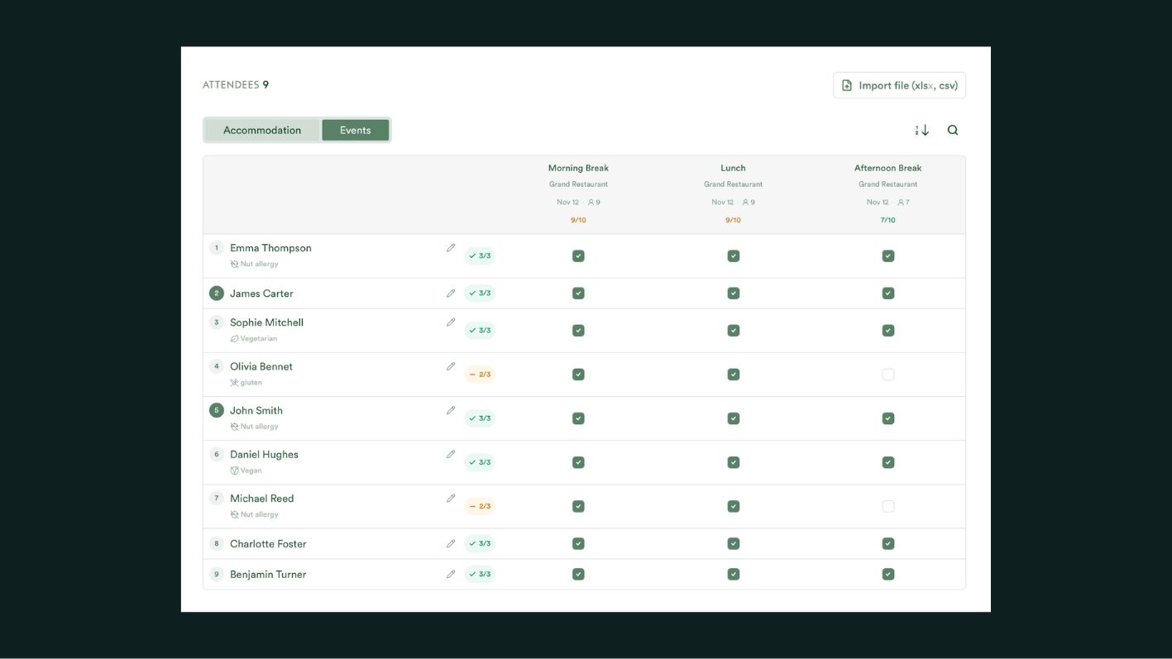Screen dimensions: 1172x659
Task: Select Charlotte Foster's name
Action: pos(268,543)
